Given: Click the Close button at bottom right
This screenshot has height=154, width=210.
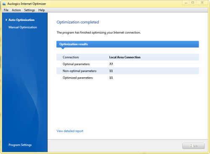Looking at the screenshot, I should [194, 146].
